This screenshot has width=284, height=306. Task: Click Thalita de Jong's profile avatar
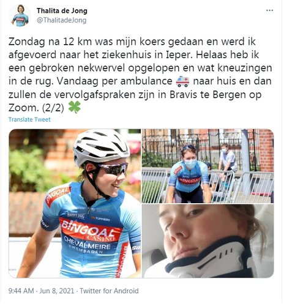pyautogui.click(x=20, y=16)
